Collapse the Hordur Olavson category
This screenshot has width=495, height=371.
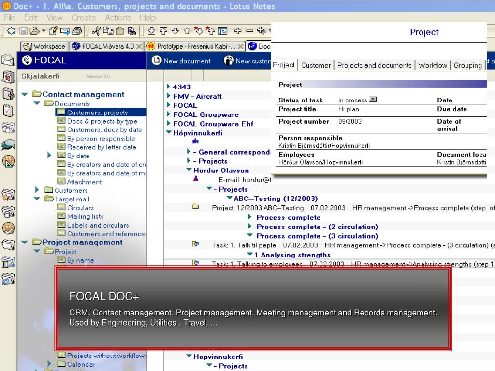(x=189, y=170)
